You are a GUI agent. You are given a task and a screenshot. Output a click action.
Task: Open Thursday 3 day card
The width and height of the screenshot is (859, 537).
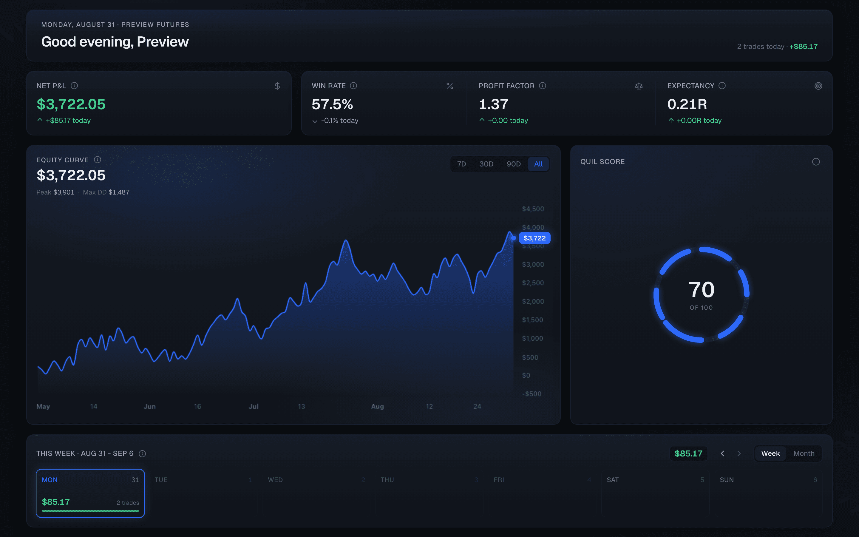pos(429,493)
